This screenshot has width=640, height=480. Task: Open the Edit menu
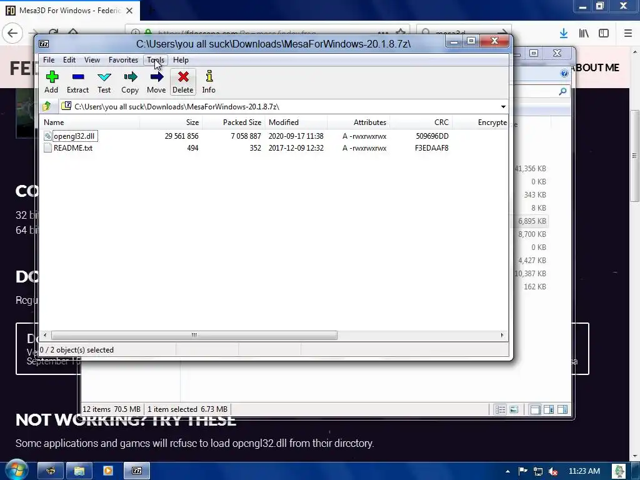coord(69,60)
